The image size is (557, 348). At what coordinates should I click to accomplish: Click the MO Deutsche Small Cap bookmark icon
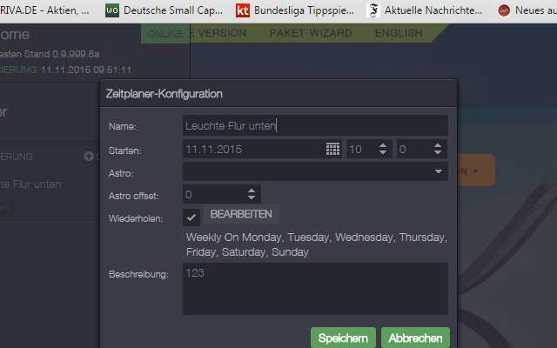pyautogui.click(x=112, y=10)
